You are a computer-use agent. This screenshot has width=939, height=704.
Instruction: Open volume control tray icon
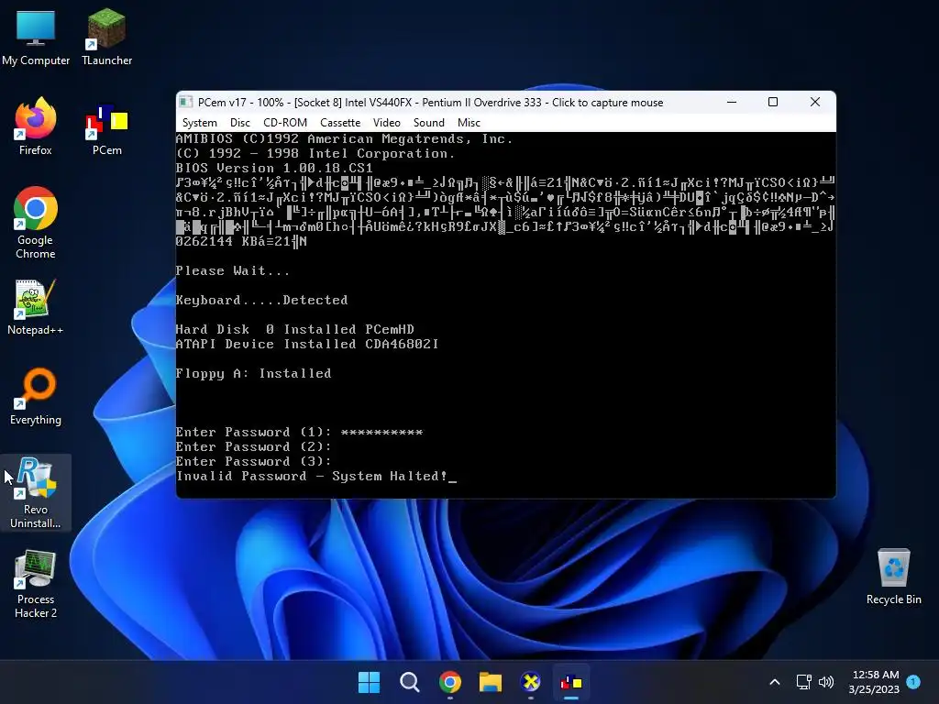[826, 682]
